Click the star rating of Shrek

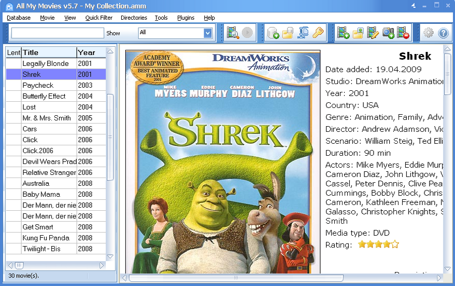point(378,244)
